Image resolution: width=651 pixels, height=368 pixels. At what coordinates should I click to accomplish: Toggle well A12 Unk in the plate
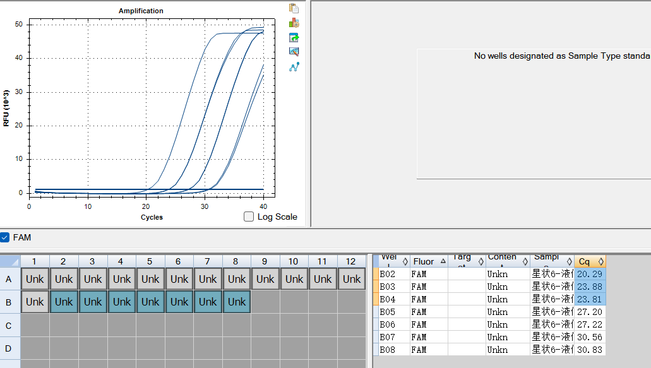tap(352, 279)
